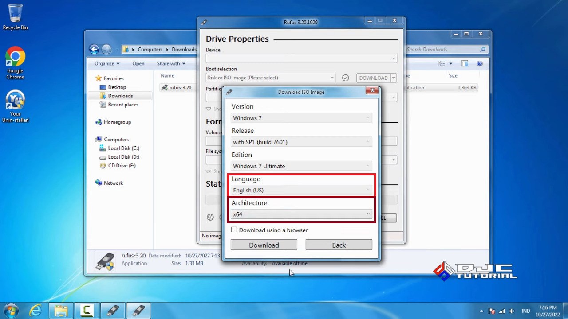Open the Google Chrome desktop icon
This screenshot has width=568, height=319.
point(15,63)
